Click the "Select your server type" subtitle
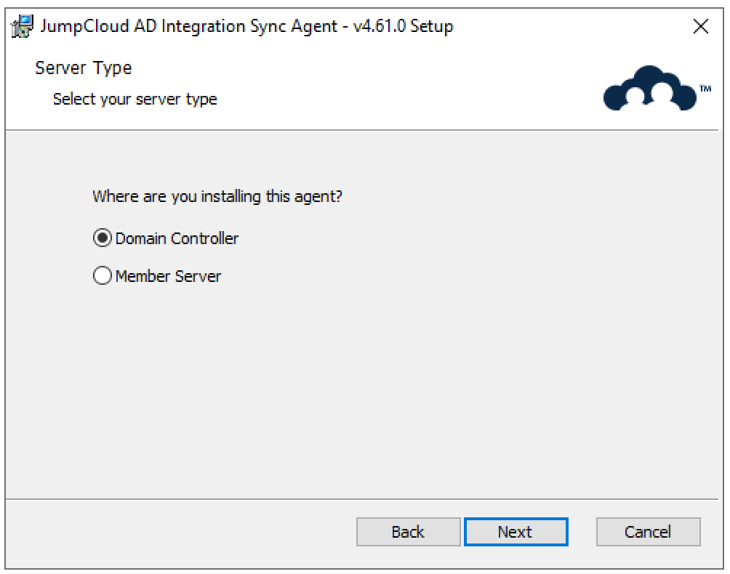This screenshot has height=574, width=730. [x=135, y=99]
